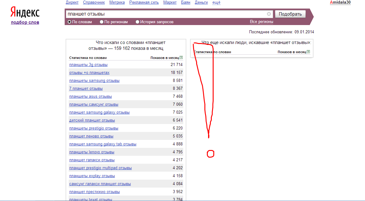This screenshot has height=201, width=365.
Task: Open Баян in top navigation
Action: tap(185, 2)
